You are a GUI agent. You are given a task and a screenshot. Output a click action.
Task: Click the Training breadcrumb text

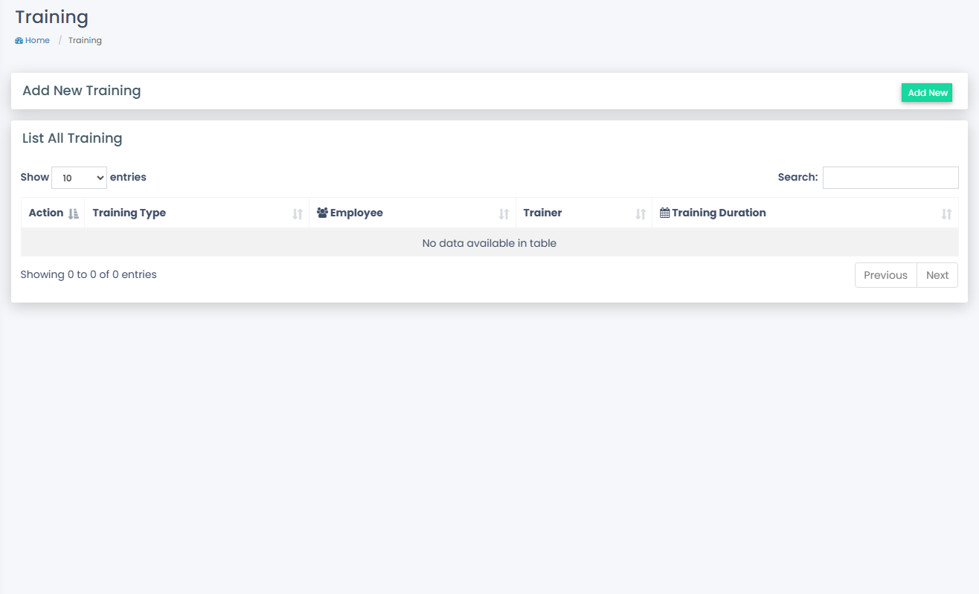[x=85, y=40]
